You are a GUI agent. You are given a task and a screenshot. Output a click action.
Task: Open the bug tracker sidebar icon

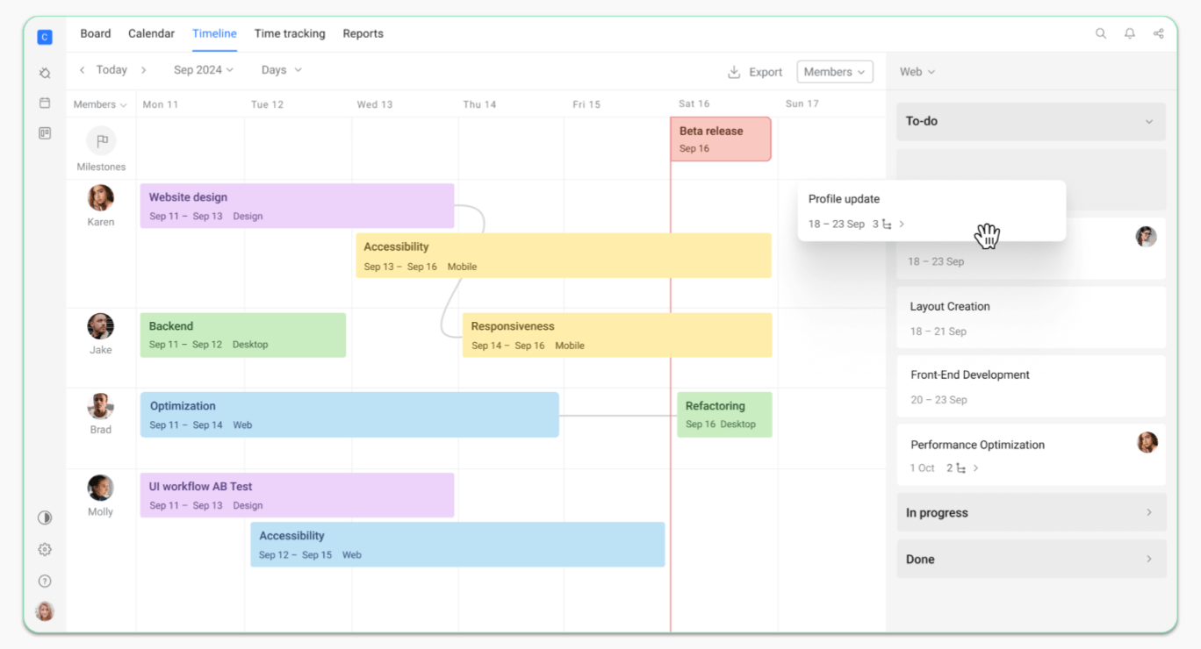45,74
